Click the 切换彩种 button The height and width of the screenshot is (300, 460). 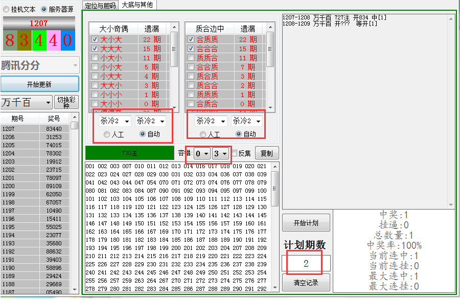[x=66, y=102]
